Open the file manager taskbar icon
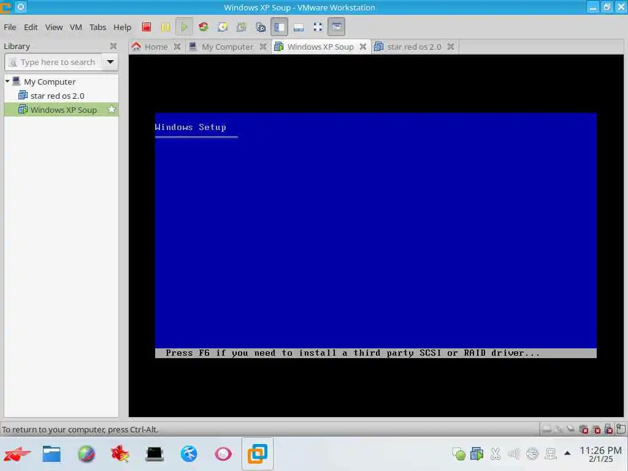The height and width of the screenshot is (471, 628). (x=52, y=454)
